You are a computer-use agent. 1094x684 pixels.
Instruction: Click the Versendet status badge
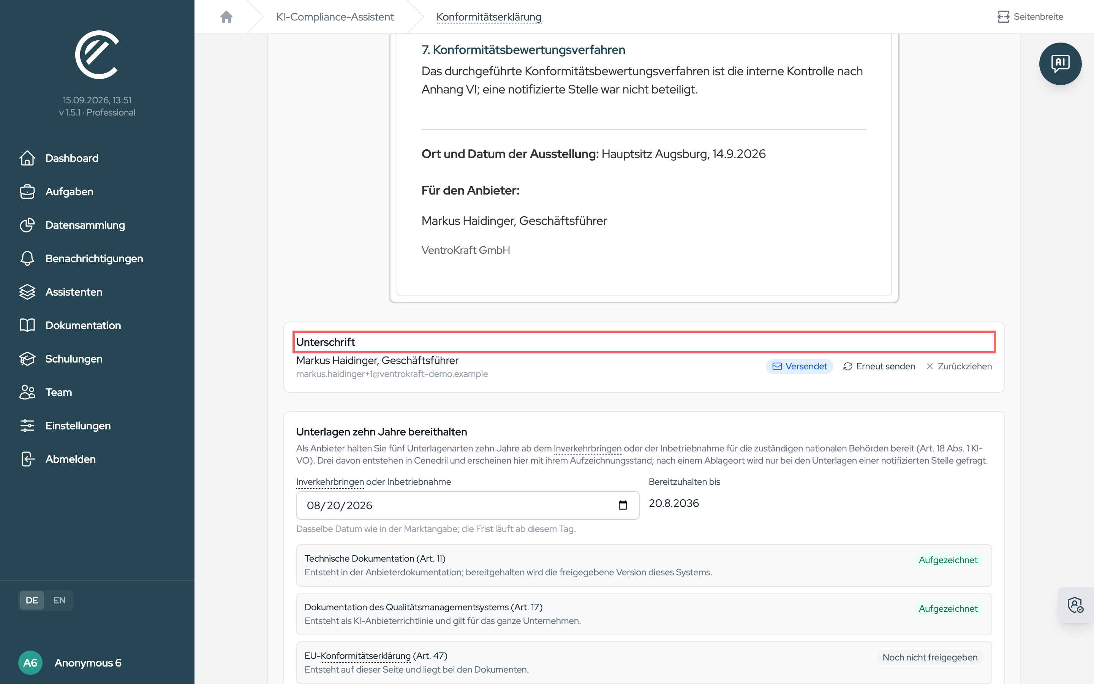tap(799, 366)
